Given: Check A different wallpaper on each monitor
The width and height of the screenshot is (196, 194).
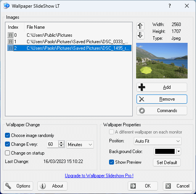Looking at the screenshot, I should 111,132.
